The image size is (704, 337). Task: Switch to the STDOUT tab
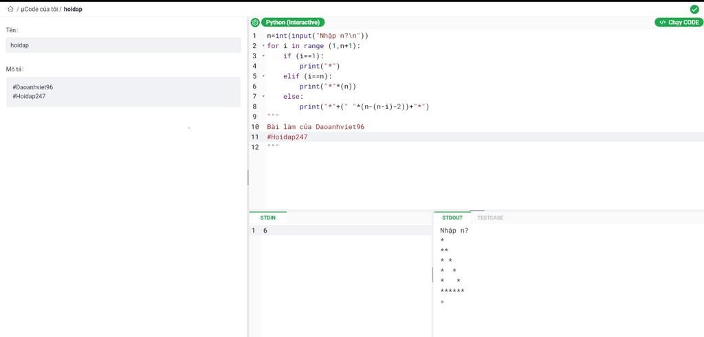(452, 218)
